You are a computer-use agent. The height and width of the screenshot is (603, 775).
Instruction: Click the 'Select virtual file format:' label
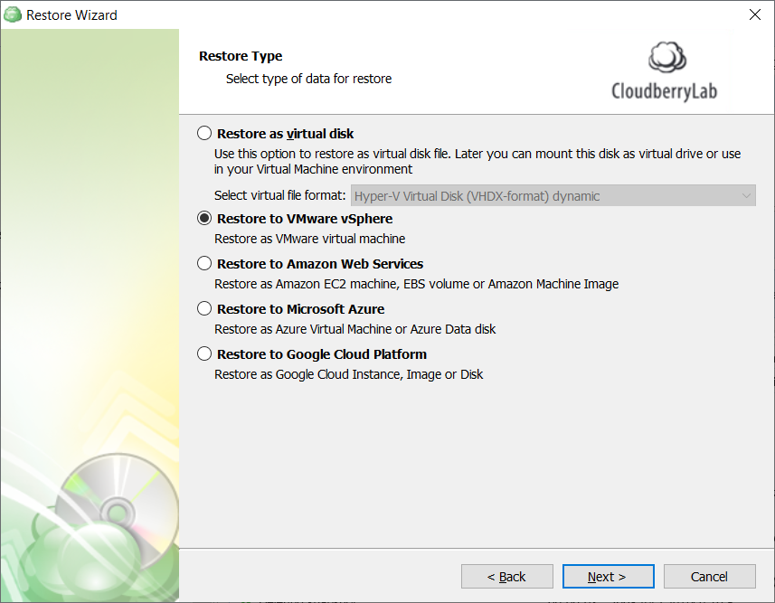(x=279, y=196)
